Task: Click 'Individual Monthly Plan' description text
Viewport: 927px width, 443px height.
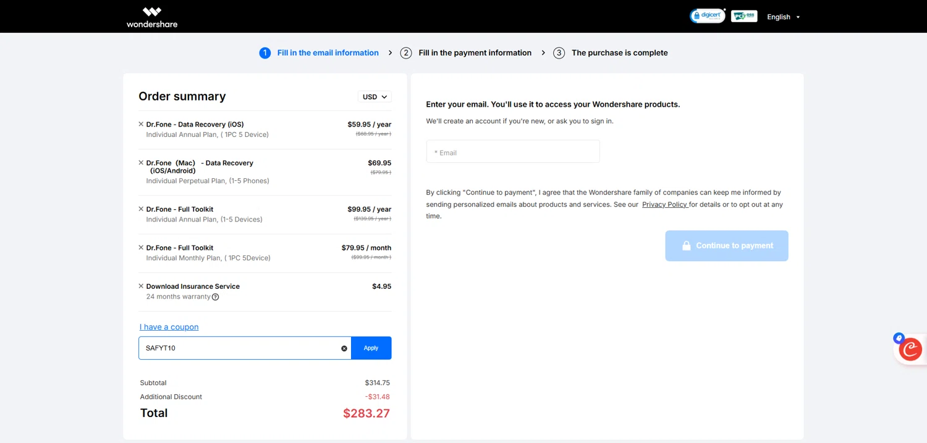Action: tap(208, 258)
